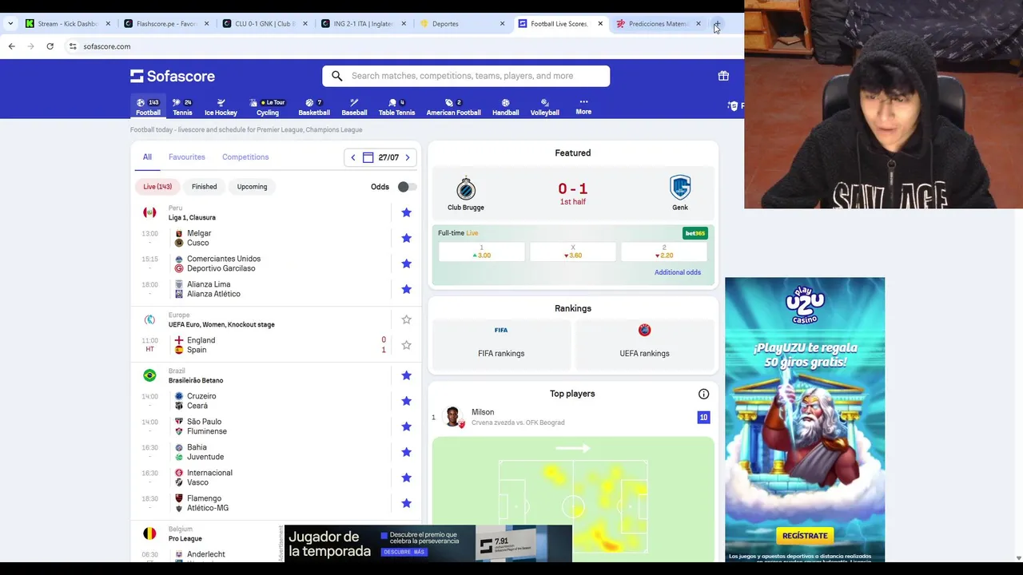The height and width of the screenshot is (575, 1023).
Task: Click the browser reload button
Action: [x=50, y=46]
